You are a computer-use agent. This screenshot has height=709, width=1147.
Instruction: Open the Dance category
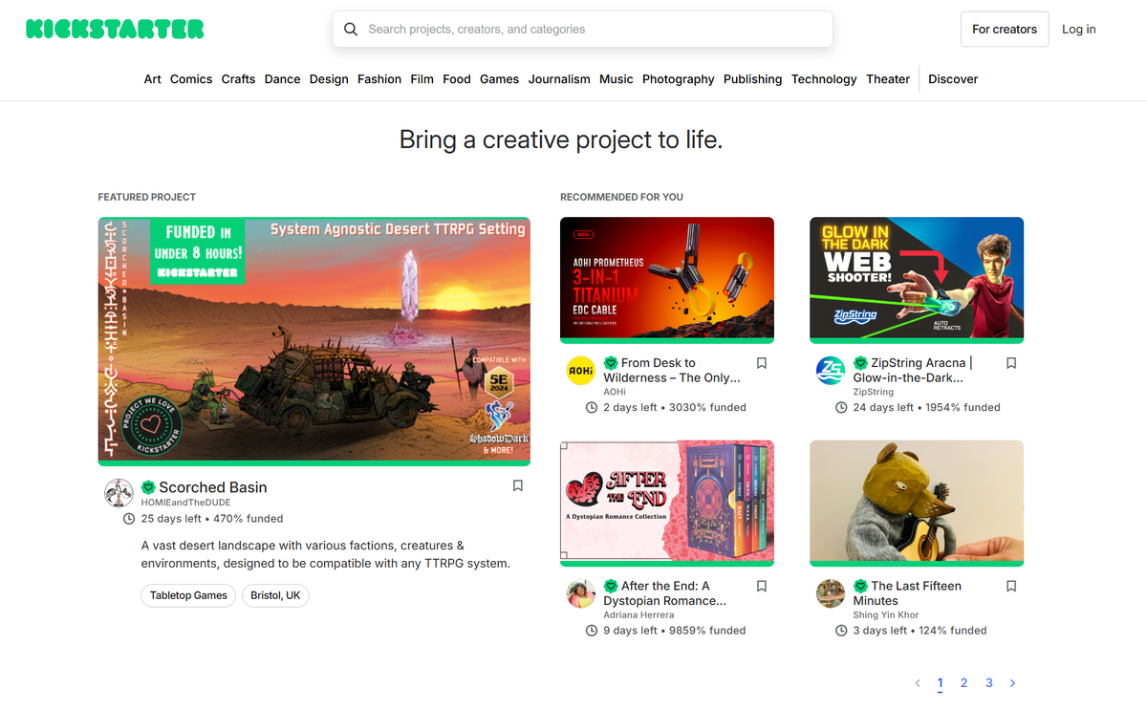point(282,79)
